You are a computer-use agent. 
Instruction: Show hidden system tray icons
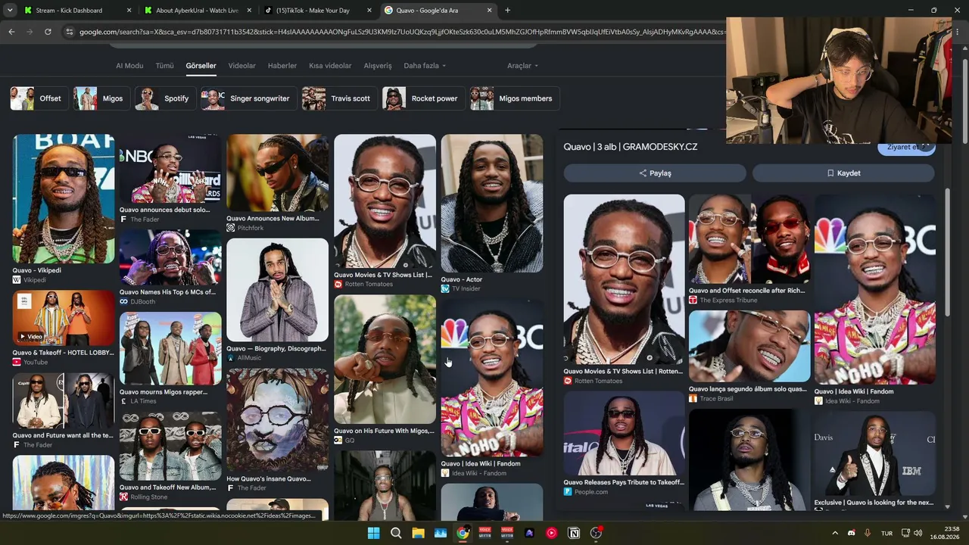[835, 533]
